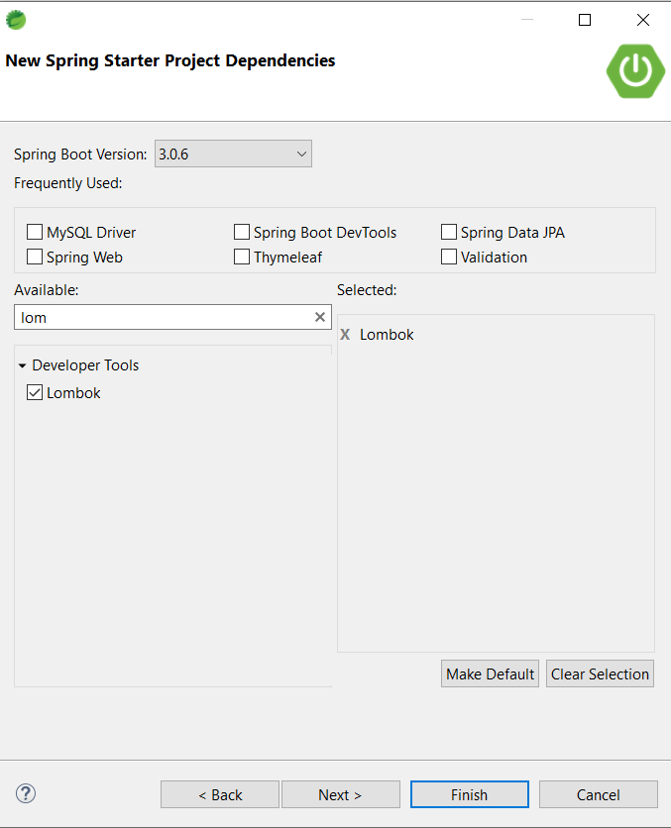Screen dimensions: 671x828
Task: Click the Make Default button
Action: click(490, 673)
